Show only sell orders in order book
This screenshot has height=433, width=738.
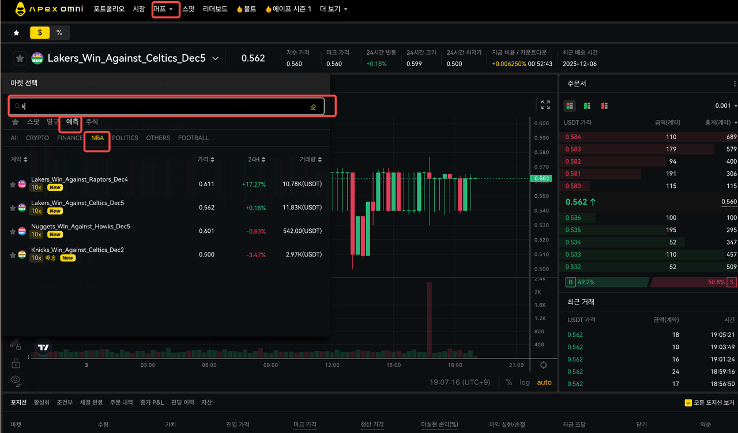point(604,106)
